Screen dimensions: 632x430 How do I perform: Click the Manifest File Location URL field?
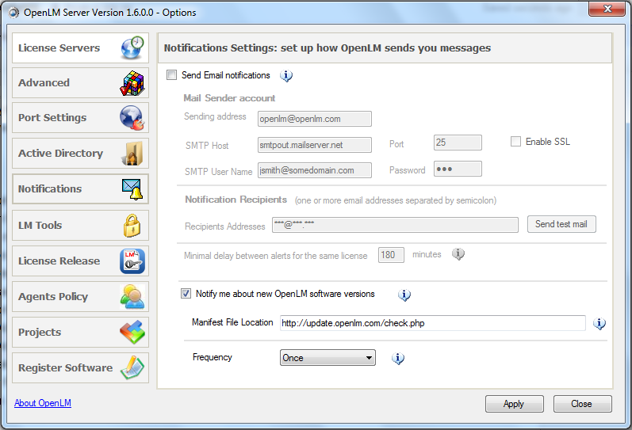(432, 323)
